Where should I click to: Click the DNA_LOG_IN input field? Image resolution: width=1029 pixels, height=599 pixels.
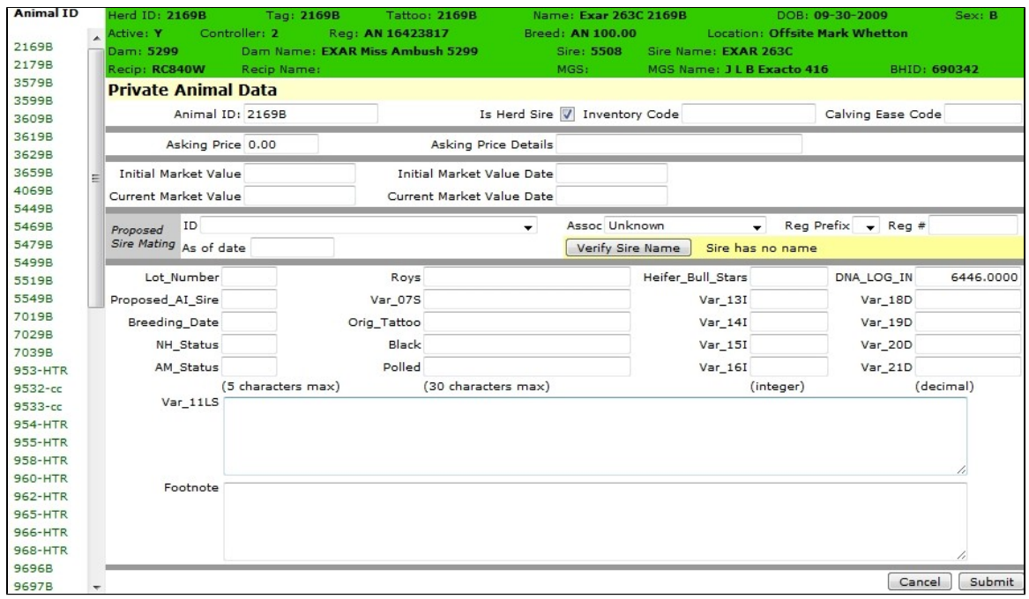968,277
